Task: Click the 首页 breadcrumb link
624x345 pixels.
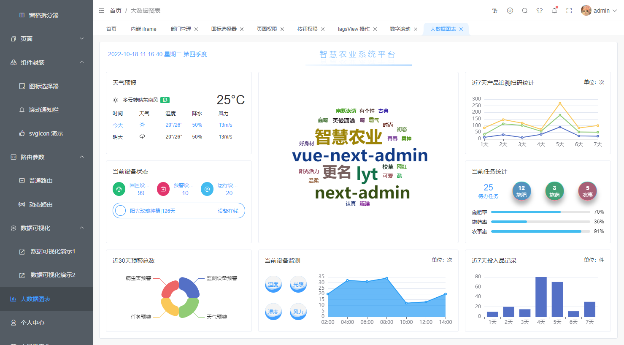Action: point(116,11)
